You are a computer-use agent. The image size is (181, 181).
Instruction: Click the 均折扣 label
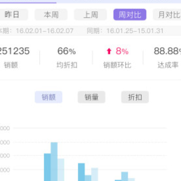click(x=67, y=65)
